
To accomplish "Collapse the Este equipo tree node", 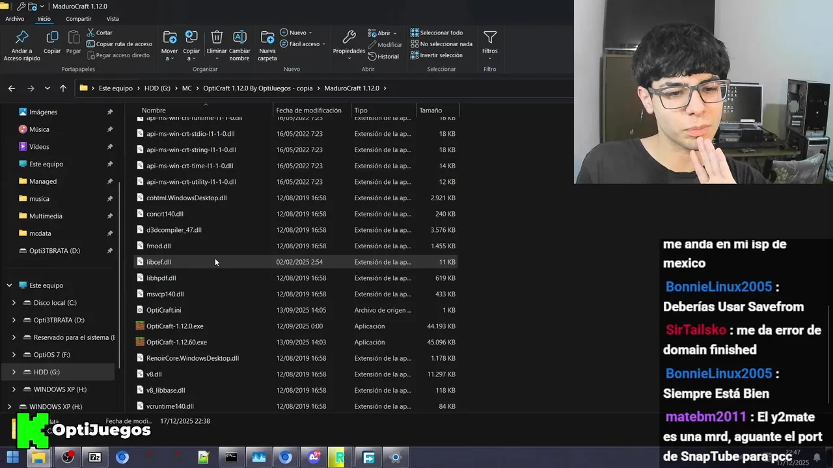I will (9, 285).
